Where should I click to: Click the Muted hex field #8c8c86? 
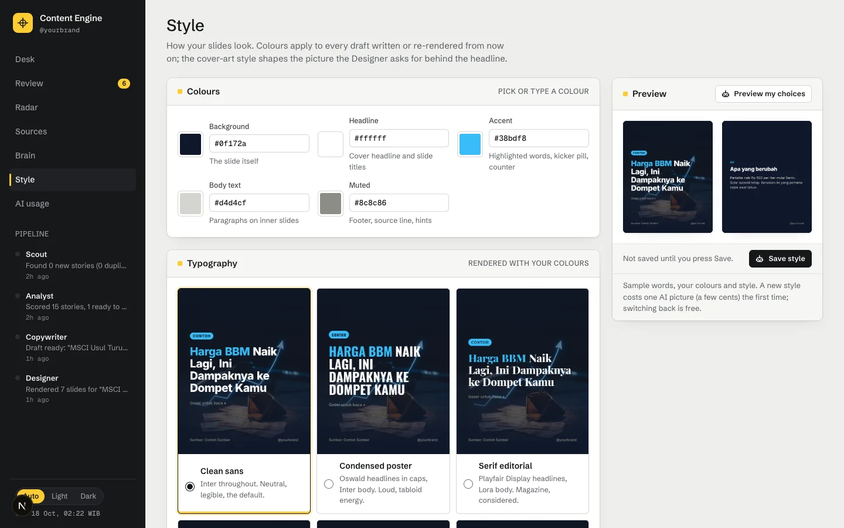tap(399, 203)
